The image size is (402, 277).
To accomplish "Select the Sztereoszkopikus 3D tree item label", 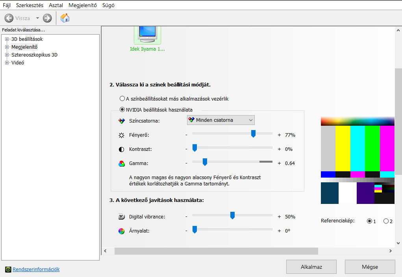I will coord(34,55).
